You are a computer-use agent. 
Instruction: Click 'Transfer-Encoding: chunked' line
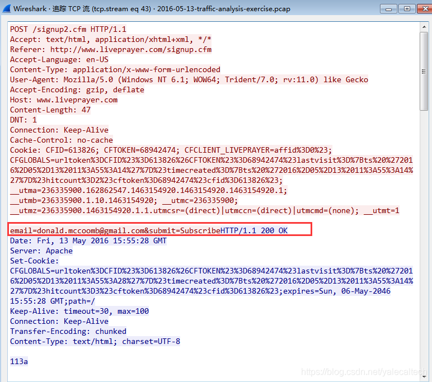tap(68, 331)
